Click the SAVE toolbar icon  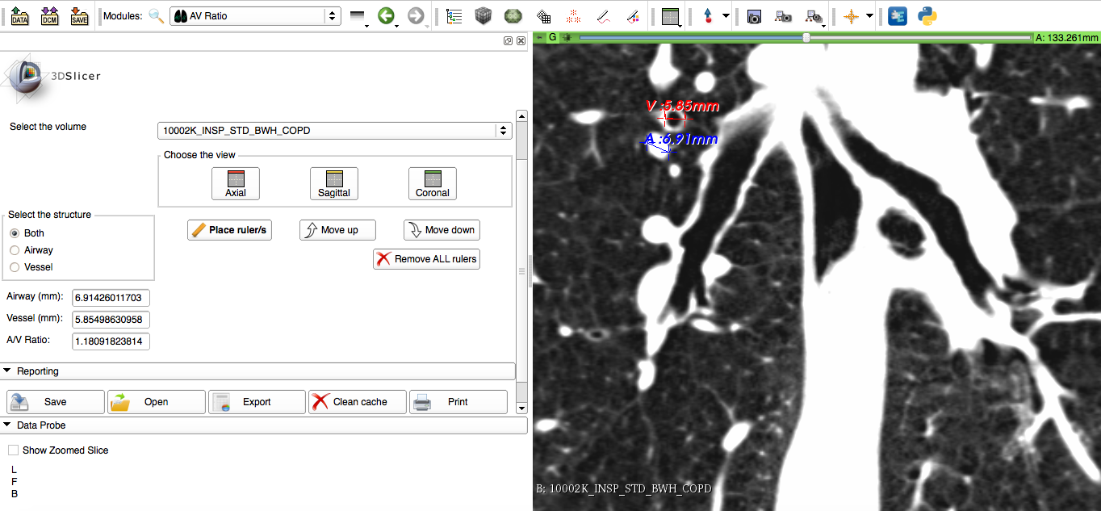[x=79, y=15]
